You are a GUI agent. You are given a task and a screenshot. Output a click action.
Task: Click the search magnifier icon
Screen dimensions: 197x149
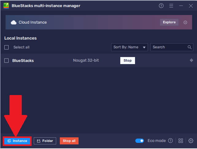(189, 47)
